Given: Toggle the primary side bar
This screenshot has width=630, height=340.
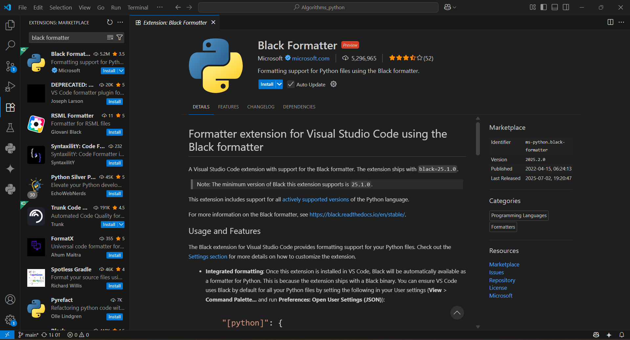Looking at the screenshot, I should [x=544, y=7].
